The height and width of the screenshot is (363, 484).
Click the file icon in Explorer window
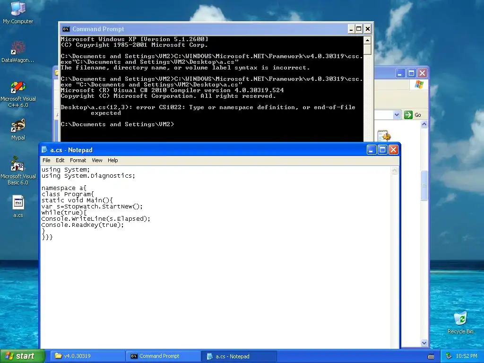pyautogui.click(x=384, y=136)
